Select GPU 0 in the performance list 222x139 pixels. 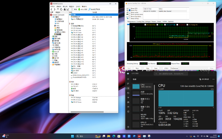pyautogui.click(x=143, y=124)
